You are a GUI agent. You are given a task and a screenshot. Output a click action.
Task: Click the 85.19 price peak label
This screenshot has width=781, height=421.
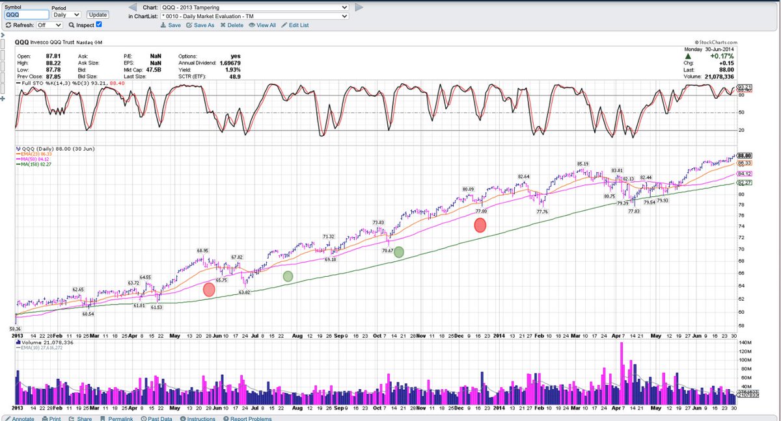click(x=582, y=164)
